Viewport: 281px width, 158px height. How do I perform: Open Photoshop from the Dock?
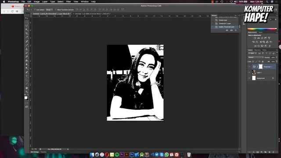pyautogui.click(x=132, y=154)
